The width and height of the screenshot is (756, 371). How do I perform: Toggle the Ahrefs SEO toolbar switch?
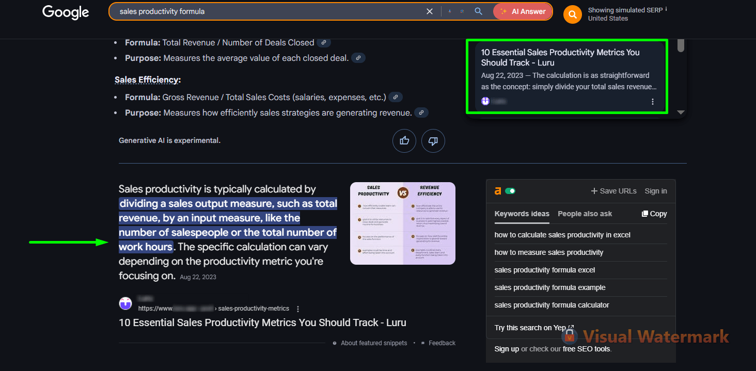click(510, 191)
